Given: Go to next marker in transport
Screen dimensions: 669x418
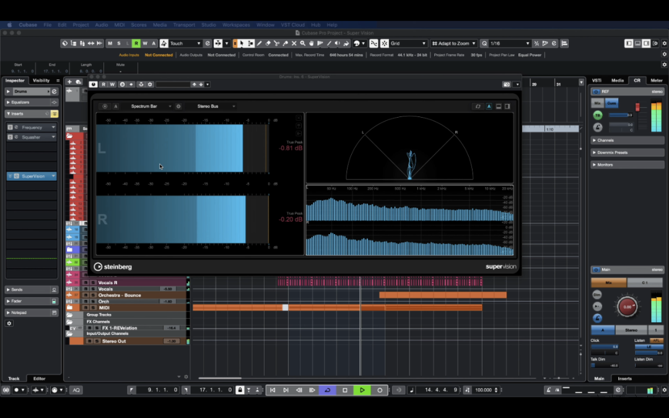Looking at the screenshot, I should pos(286,390).
